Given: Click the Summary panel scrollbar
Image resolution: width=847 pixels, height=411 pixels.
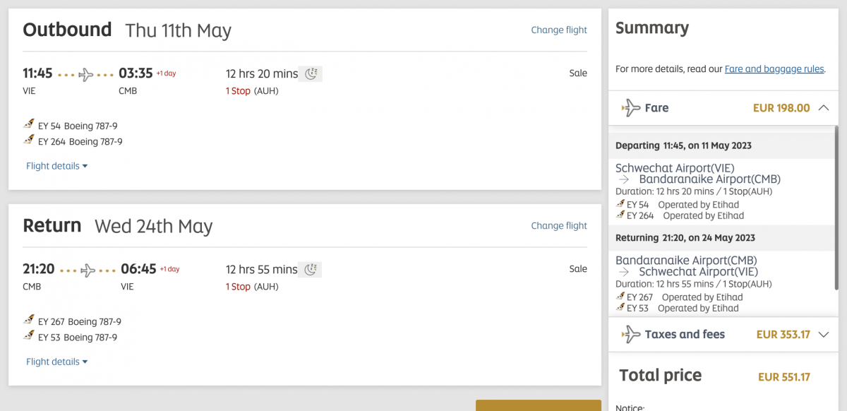Looking at the screenshot, I should pos(836,212).
